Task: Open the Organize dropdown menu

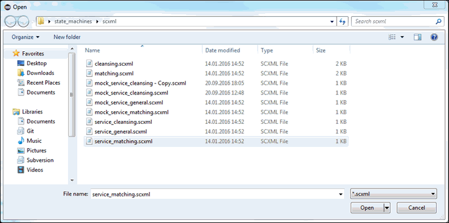Action: click(25, 37)
